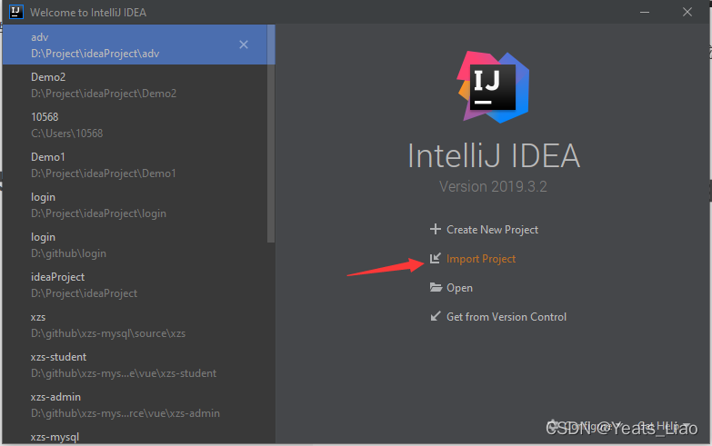Open the xzs-student recent project

135,364
